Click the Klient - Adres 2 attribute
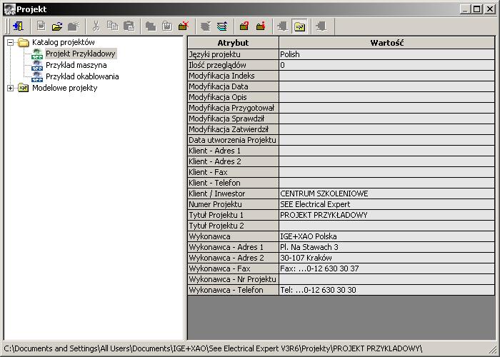Screen dimensions: 500x357 pos(233,161)
